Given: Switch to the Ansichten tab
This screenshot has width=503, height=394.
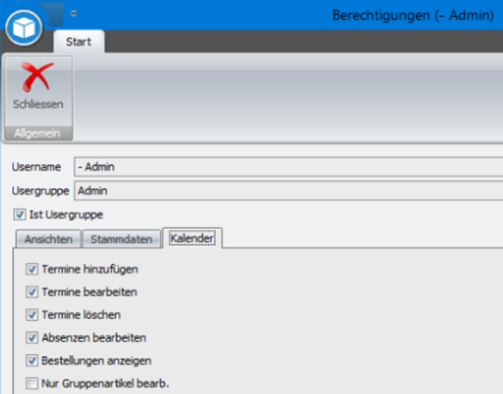Looking at the screenshot, I should pyautogui.click(x=48, y=239).
